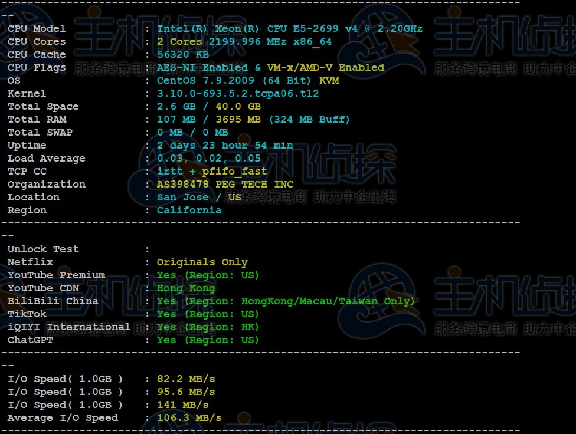
Task: Select the Organization label
Action: pos(46,185)
